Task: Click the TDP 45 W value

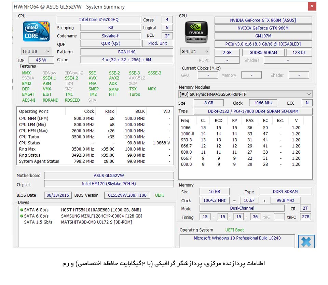Action: (x=41, y=60)
